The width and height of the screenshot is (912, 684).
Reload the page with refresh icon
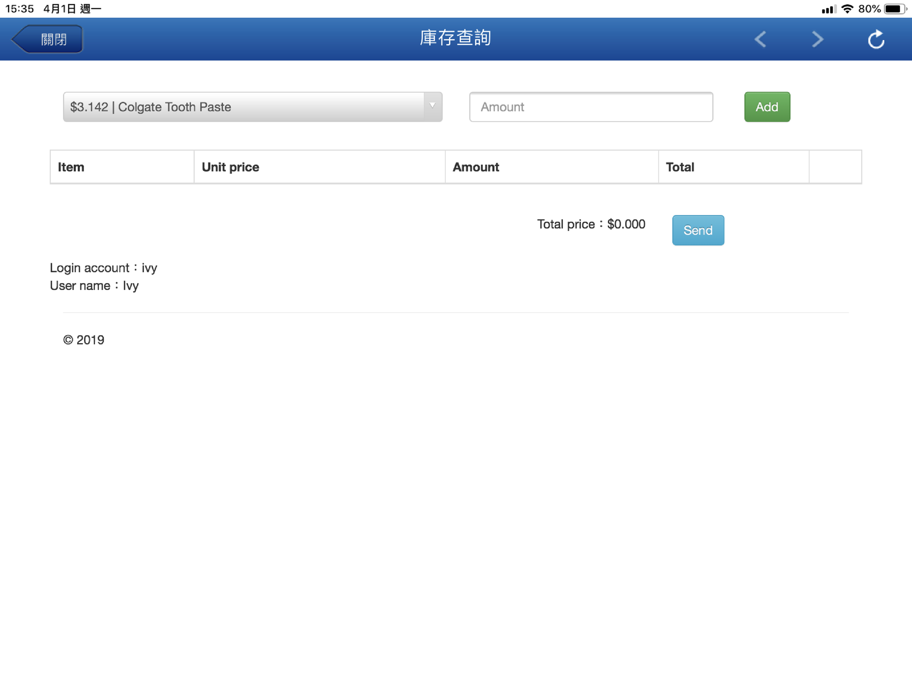[x=876, y=39]
